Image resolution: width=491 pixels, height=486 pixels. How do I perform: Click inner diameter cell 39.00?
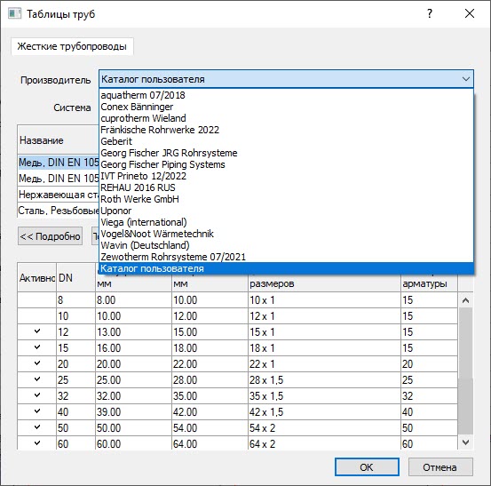click(x=133, y=411)
